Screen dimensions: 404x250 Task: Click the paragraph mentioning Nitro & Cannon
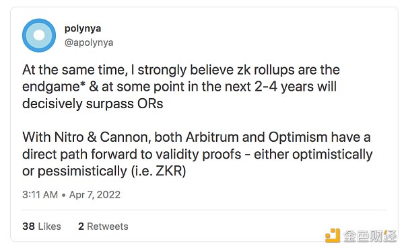click(x=197, y=154)
